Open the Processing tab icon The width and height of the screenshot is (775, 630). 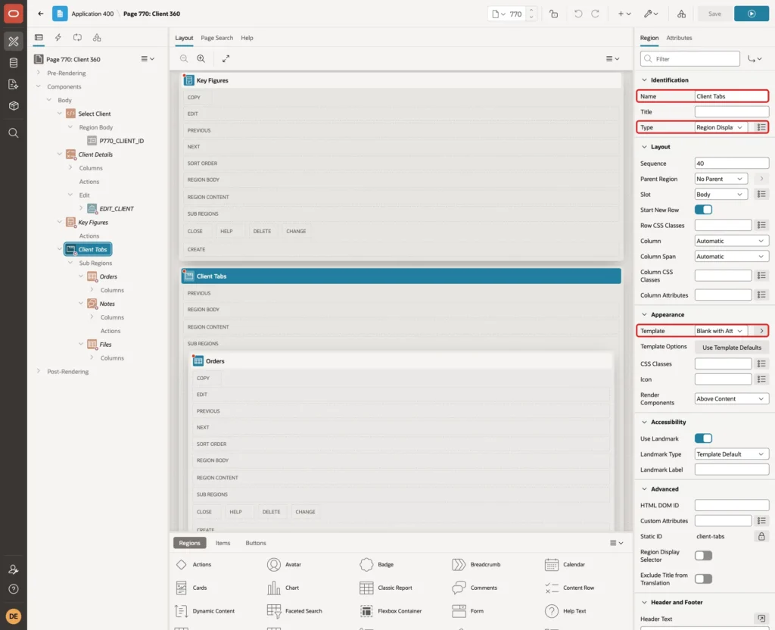click(78, 38)
